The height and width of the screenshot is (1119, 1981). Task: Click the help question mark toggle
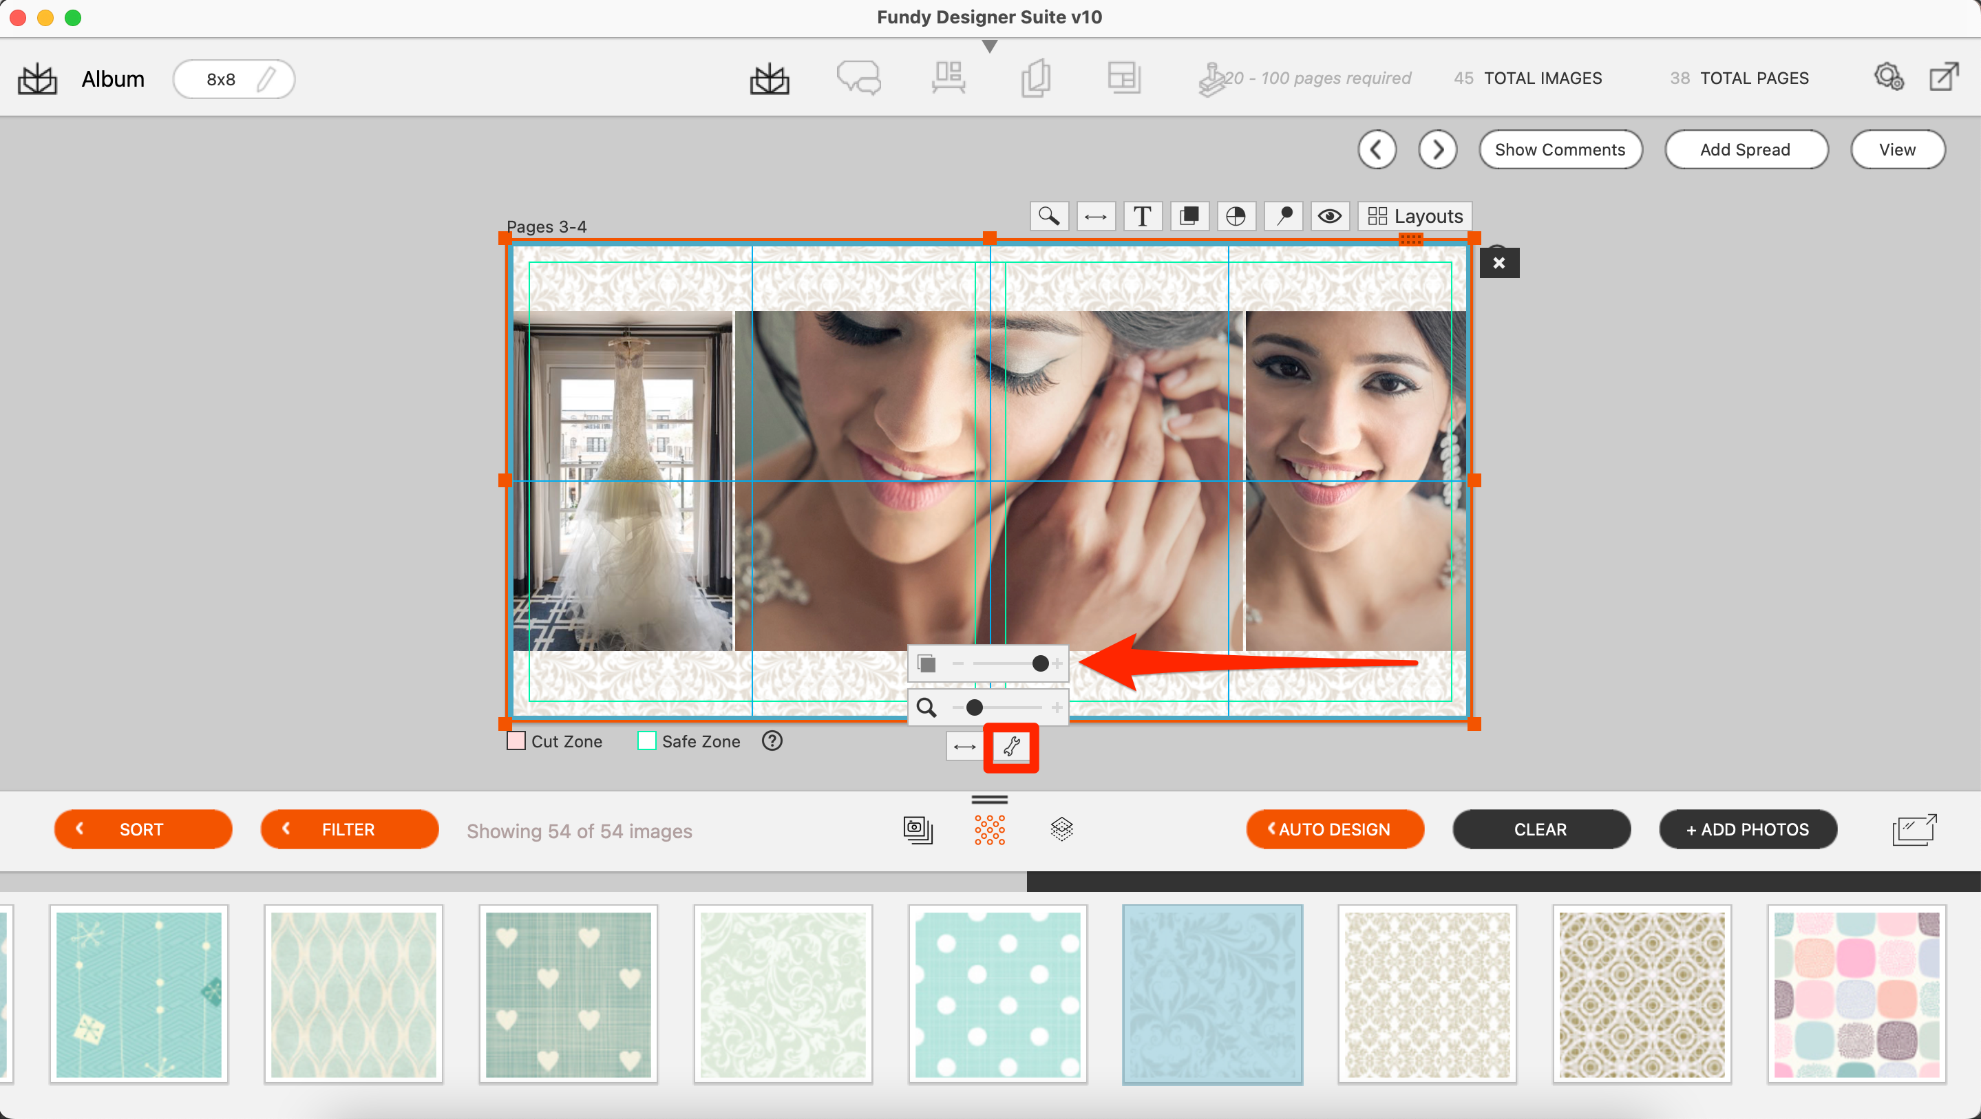(772, 741)
